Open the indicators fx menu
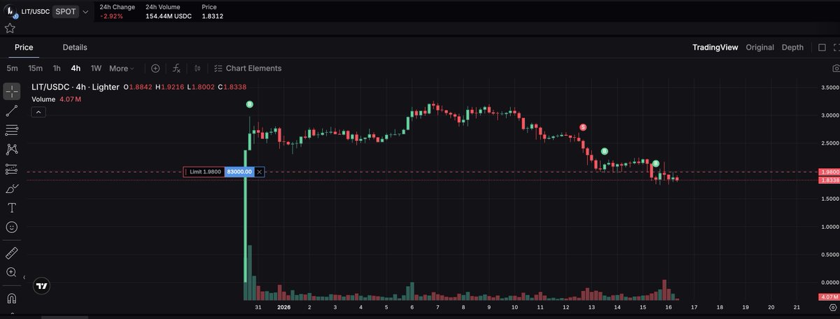 pos(176,69)
